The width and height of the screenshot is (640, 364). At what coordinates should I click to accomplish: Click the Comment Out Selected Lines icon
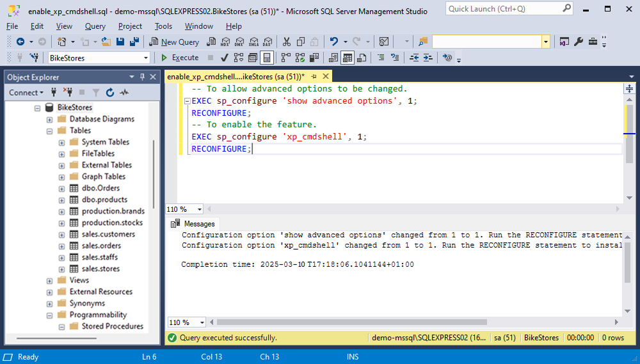pos(381,58)
